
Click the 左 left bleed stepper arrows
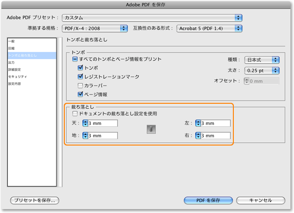[198, 123]
